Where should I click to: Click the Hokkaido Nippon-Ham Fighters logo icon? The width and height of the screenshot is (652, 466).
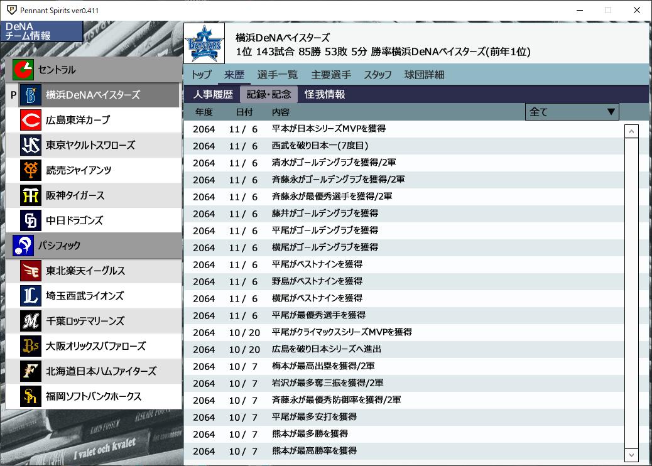click(31, 371)
